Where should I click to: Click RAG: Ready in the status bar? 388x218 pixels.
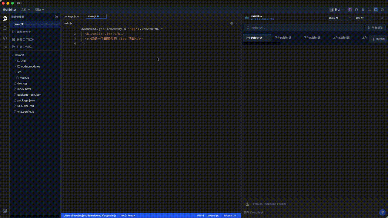128,215
